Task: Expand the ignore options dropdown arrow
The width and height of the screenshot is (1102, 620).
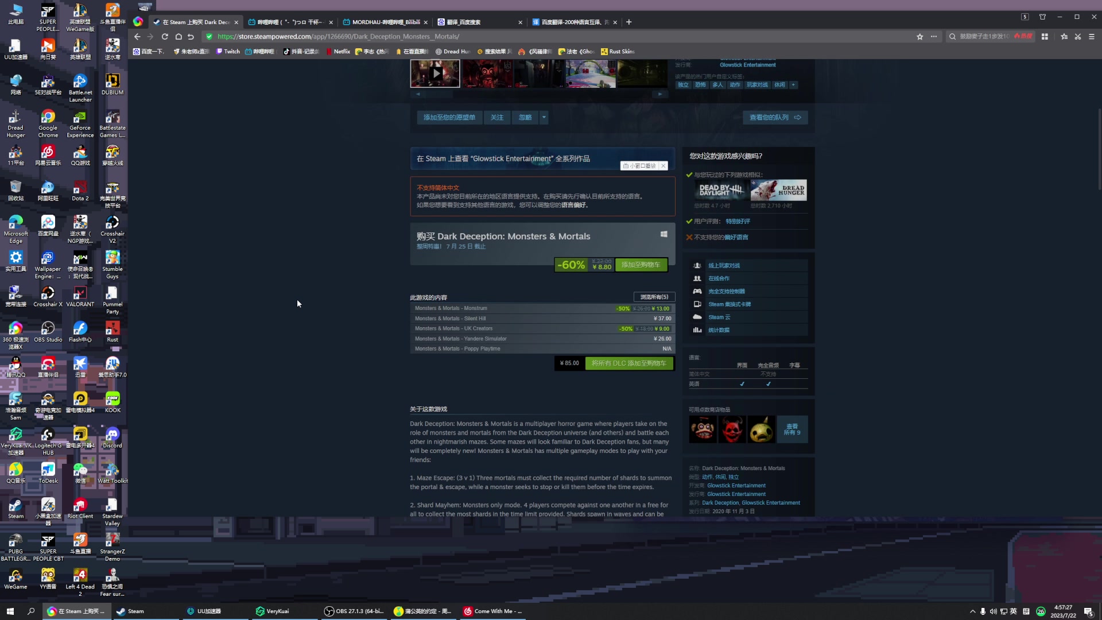Action: [x=544, y=118]
